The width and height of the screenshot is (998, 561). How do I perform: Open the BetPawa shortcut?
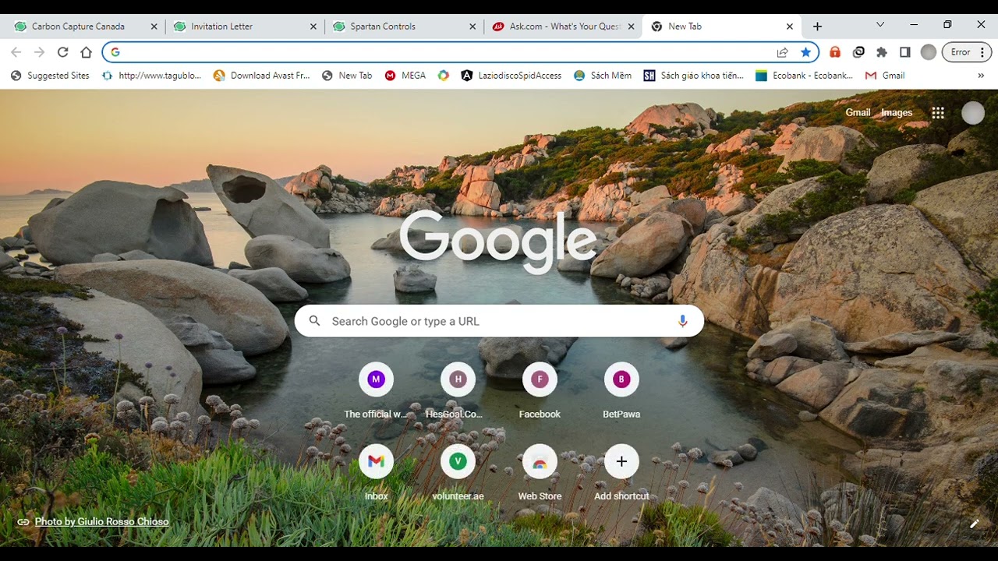(x=621, y=391)
